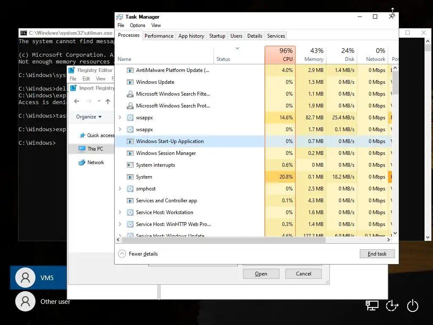Click the Service Host: Workstation gear icon
The width and height of the screenshot is (433, 325).
click(x=130, y=212)
